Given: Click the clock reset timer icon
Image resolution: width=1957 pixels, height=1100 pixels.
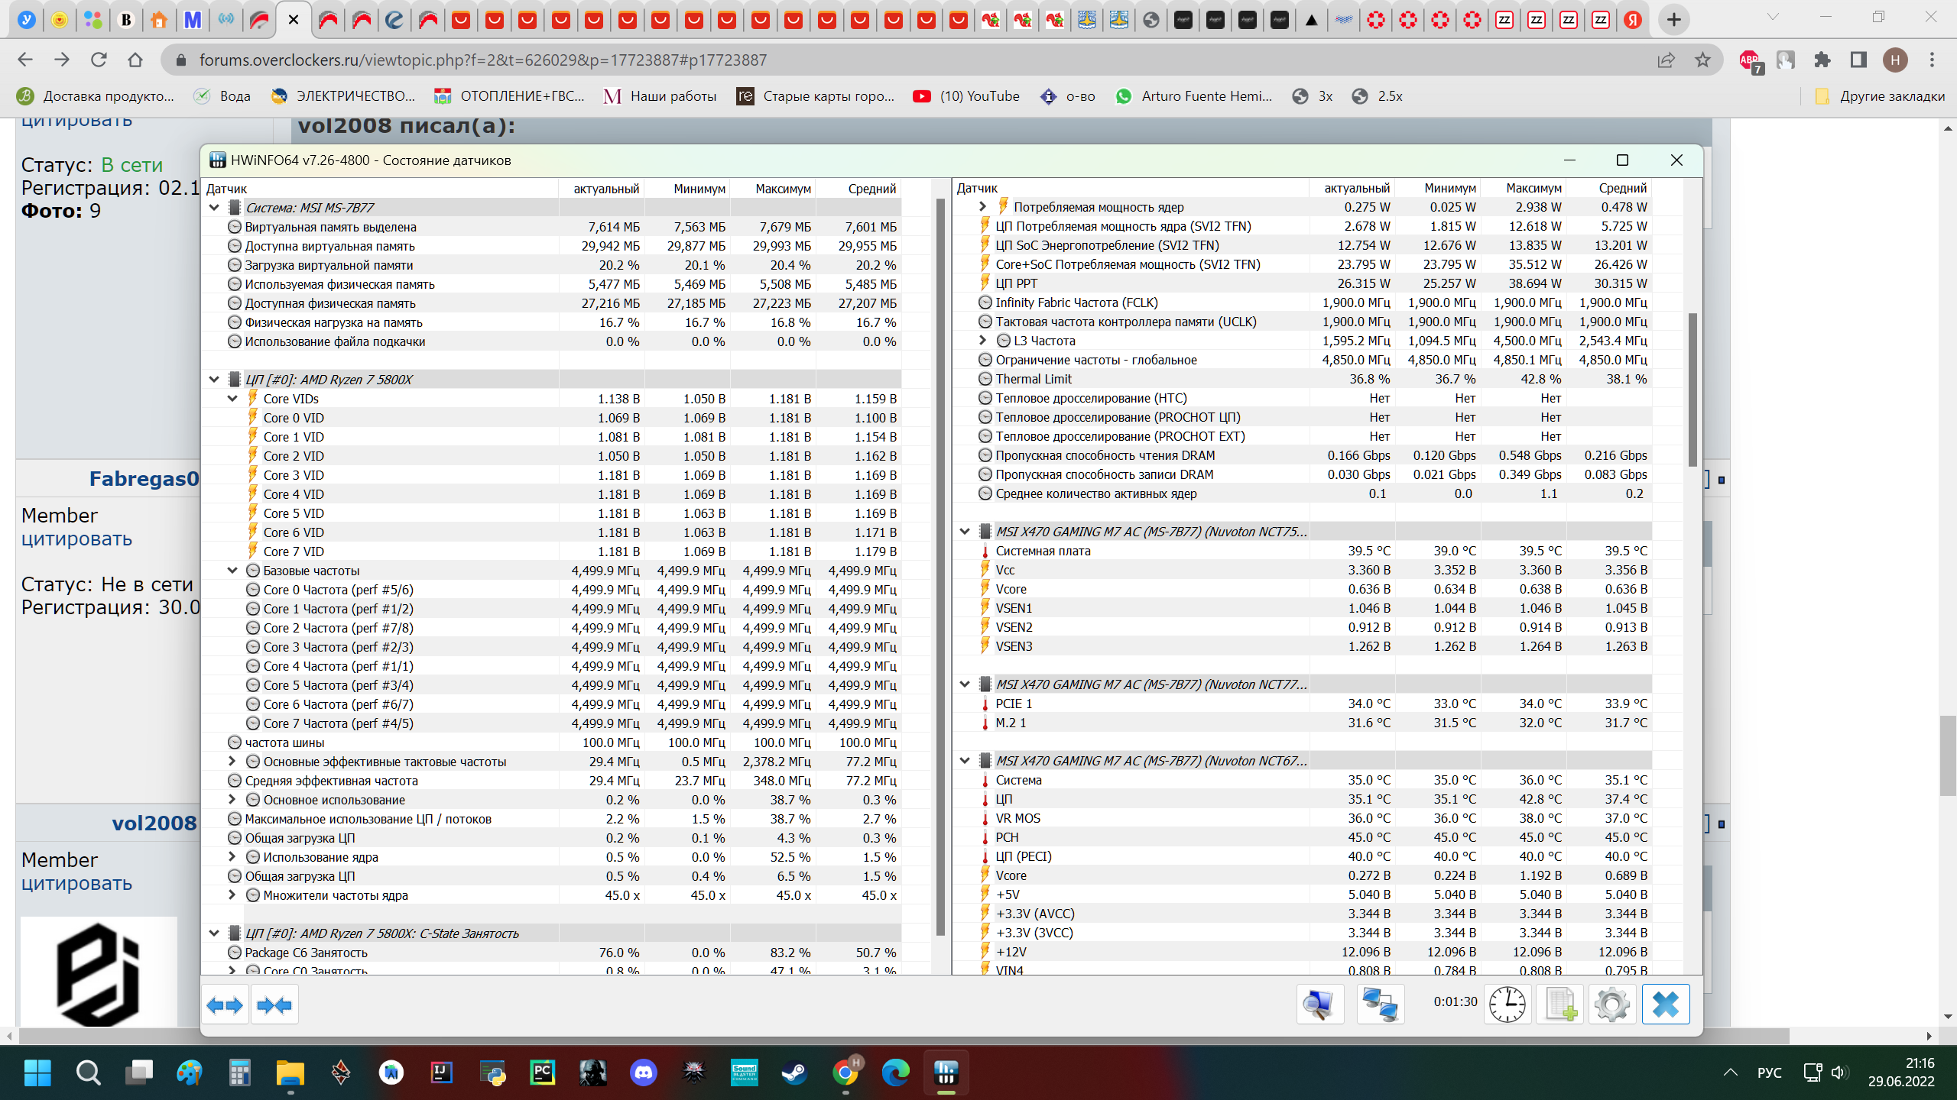Looking at the screenshot, I should coord(1507,1004).
